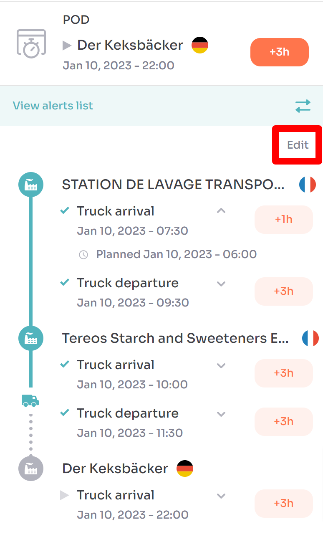Click the +1h delay badge
This screenshot has height=537, width=323.
283,219
